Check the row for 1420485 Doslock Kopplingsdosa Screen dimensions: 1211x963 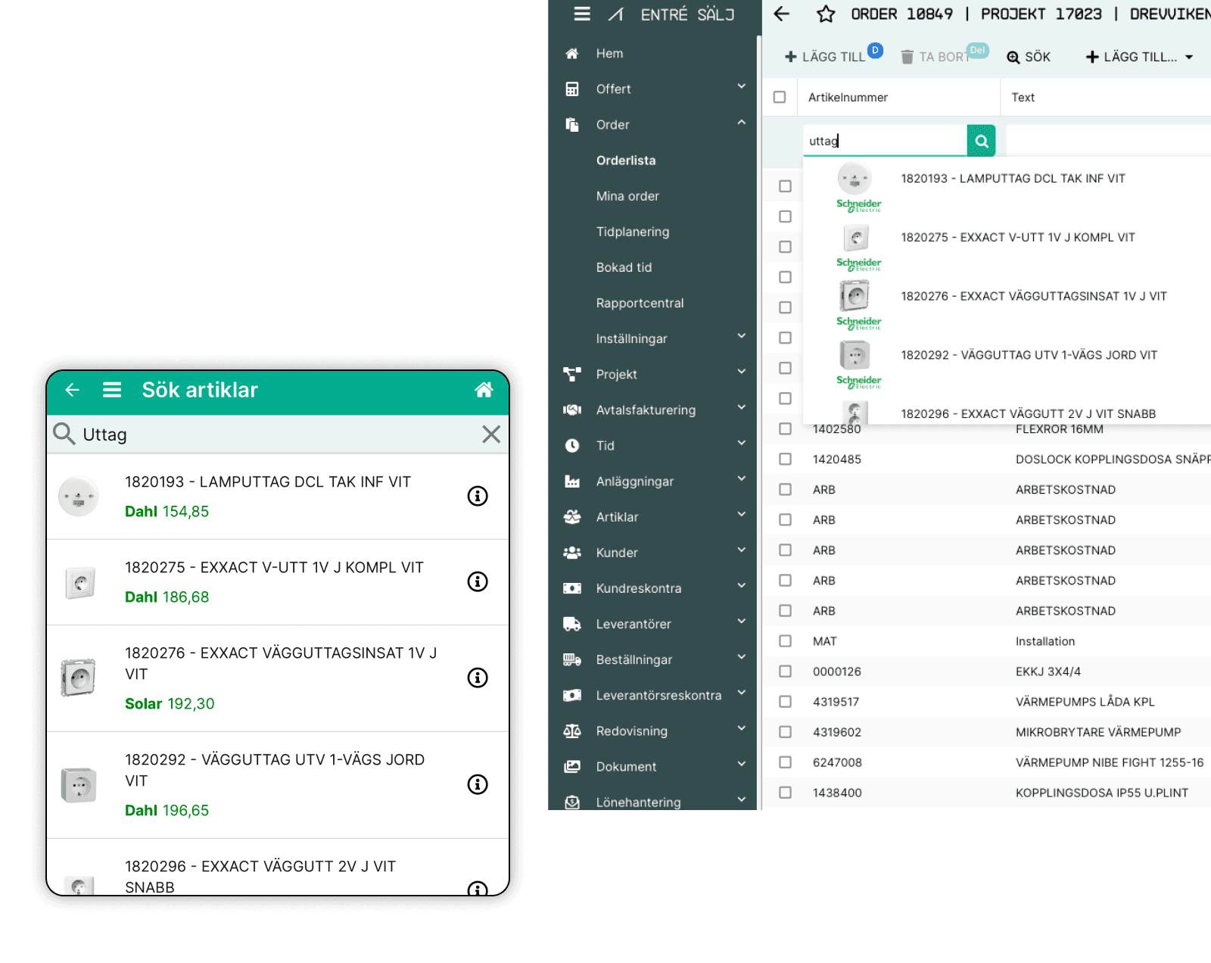(786, 460)
